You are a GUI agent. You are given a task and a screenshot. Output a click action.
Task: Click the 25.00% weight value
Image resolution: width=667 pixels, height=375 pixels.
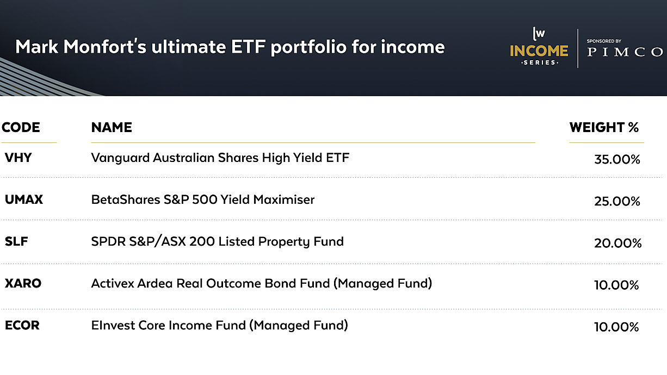click(617, 202)
